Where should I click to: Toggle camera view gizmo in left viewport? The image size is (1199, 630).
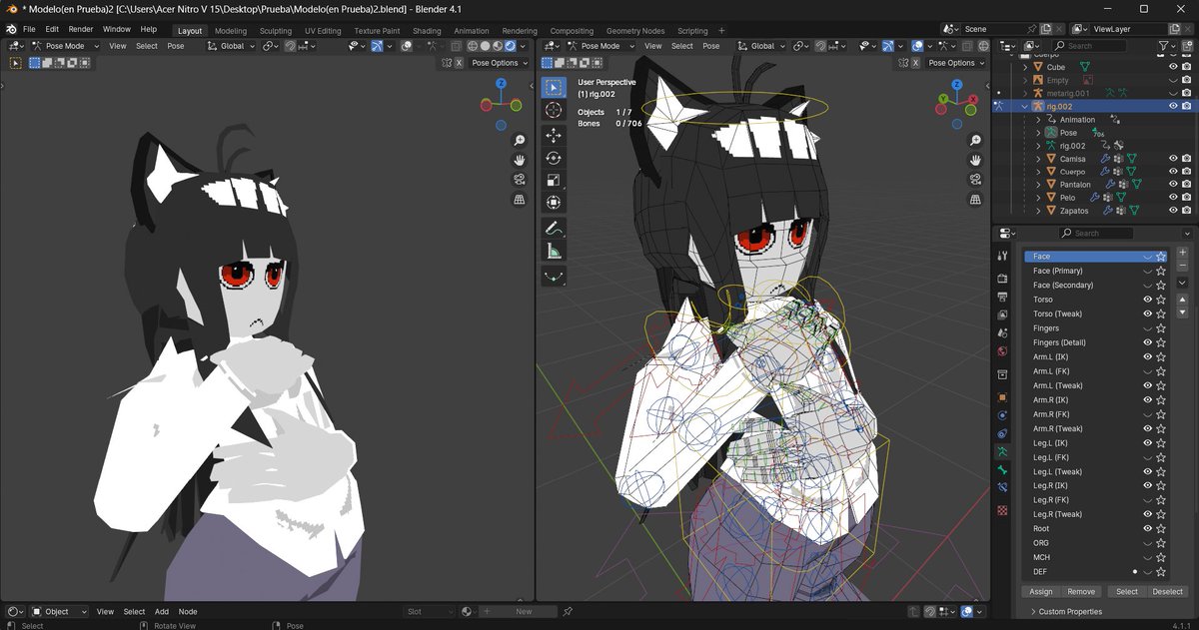[520, 180]
